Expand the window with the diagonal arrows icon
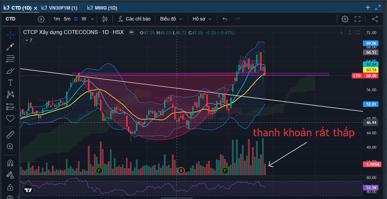The width and height of the screenshot is (387, 199). pyautogui.click(x=378, y=7)
